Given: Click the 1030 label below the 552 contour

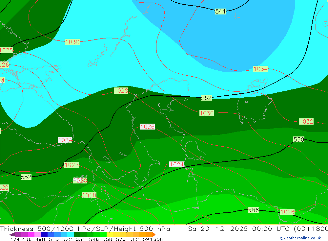Looking at the screenshot, I should [206, 113].
